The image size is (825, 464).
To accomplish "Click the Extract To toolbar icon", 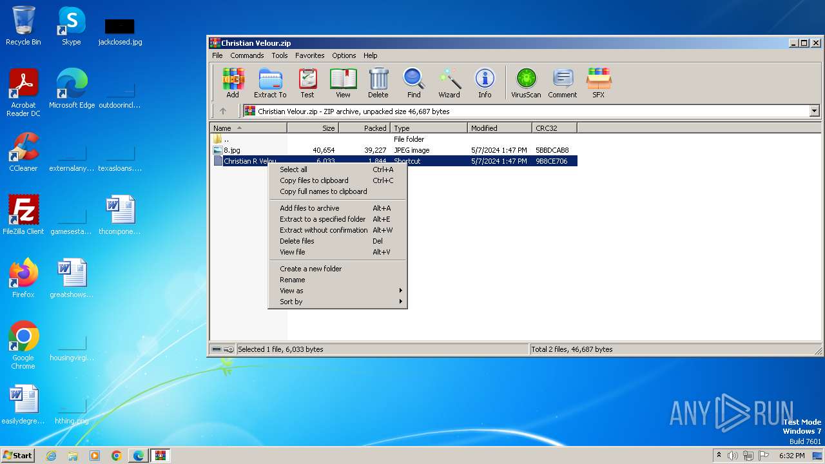I will point(270,83).
